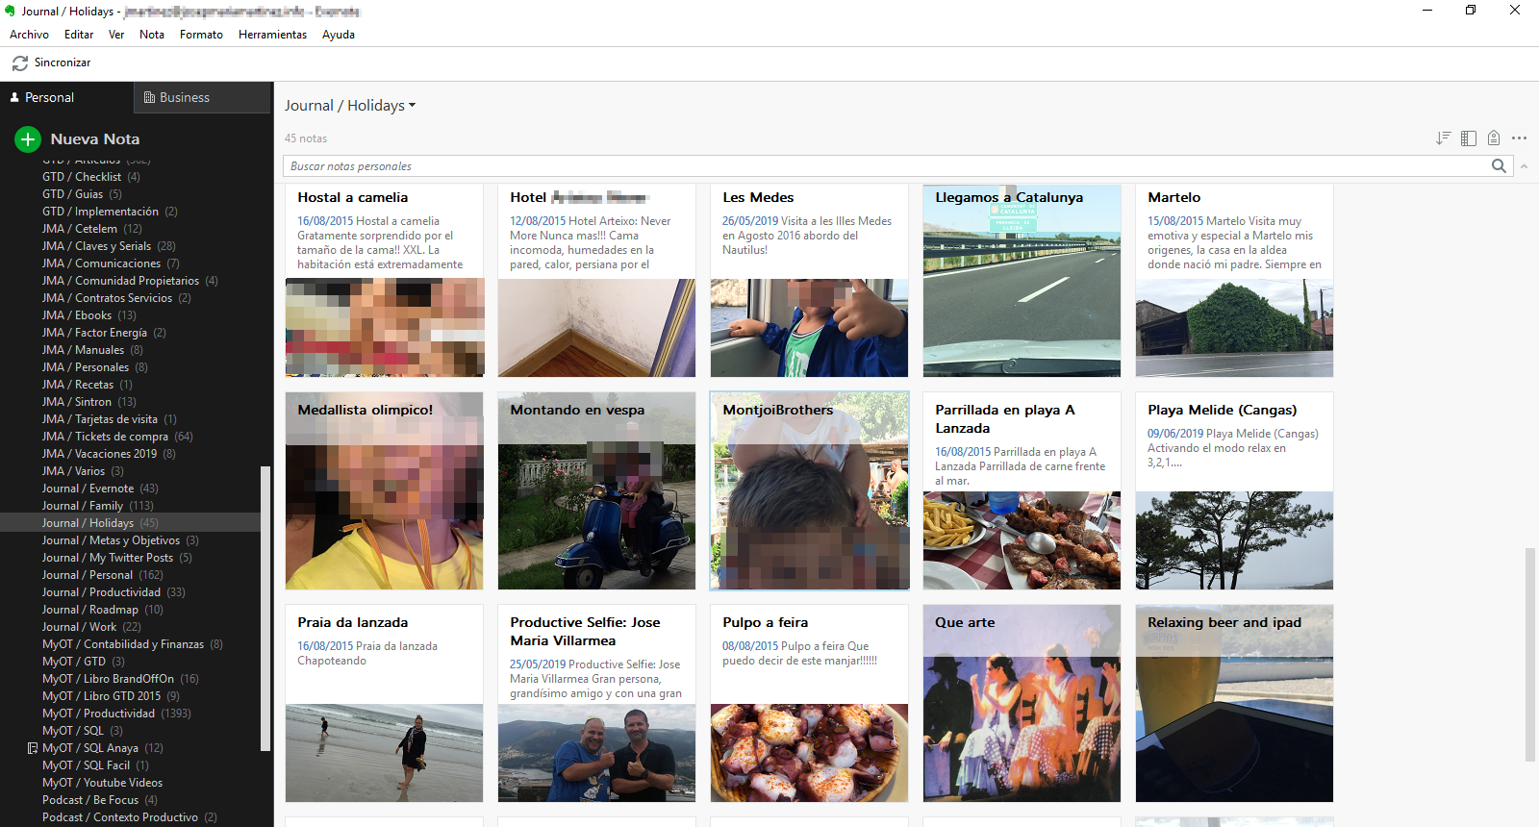Click the Sincronizar sync icon
The width and height of the screenshot is (1539, 827).
(19, 63)
